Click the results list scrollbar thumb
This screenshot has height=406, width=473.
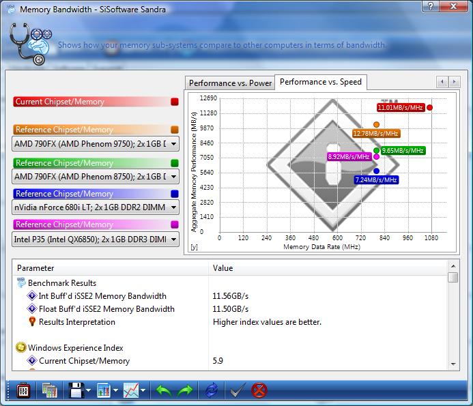point(453,277)
